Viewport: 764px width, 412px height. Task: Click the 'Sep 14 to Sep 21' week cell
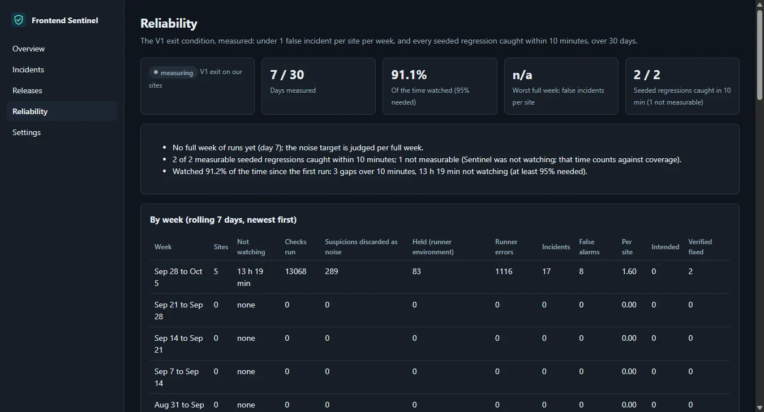[x=178, y=344]
